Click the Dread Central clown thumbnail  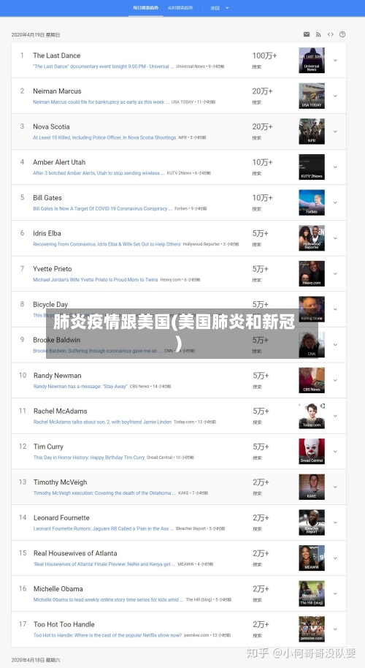(312, 451)
